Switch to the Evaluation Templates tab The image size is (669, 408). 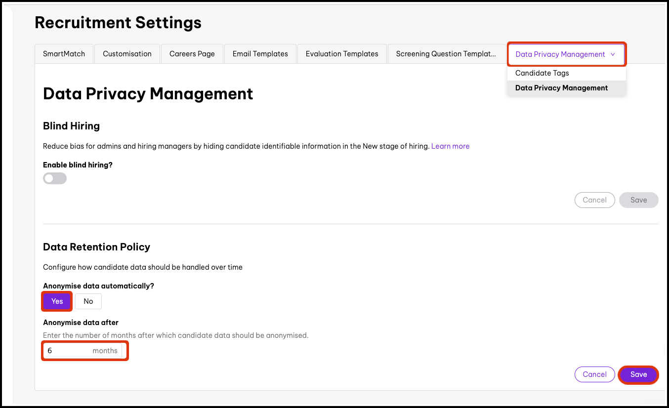[x=342, y=53]
